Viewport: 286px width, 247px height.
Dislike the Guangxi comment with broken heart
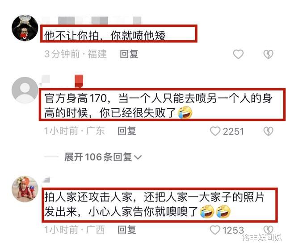(x=268, y=230)
